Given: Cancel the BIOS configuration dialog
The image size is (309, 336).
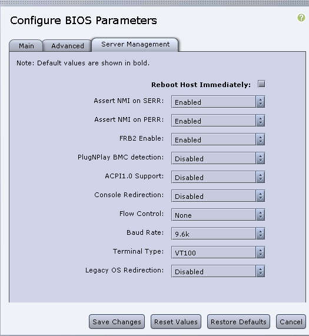Looking at the screenshot, I should [x=291, y=322].
